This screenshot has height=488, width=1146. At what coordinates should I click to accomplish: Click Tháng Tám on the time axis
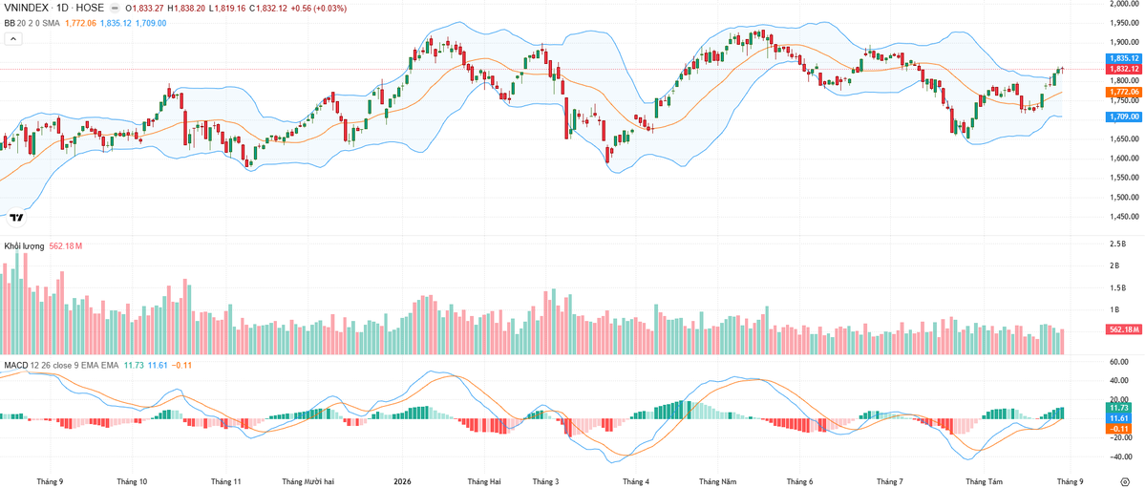pyautogui.click(x=985, y=481)
